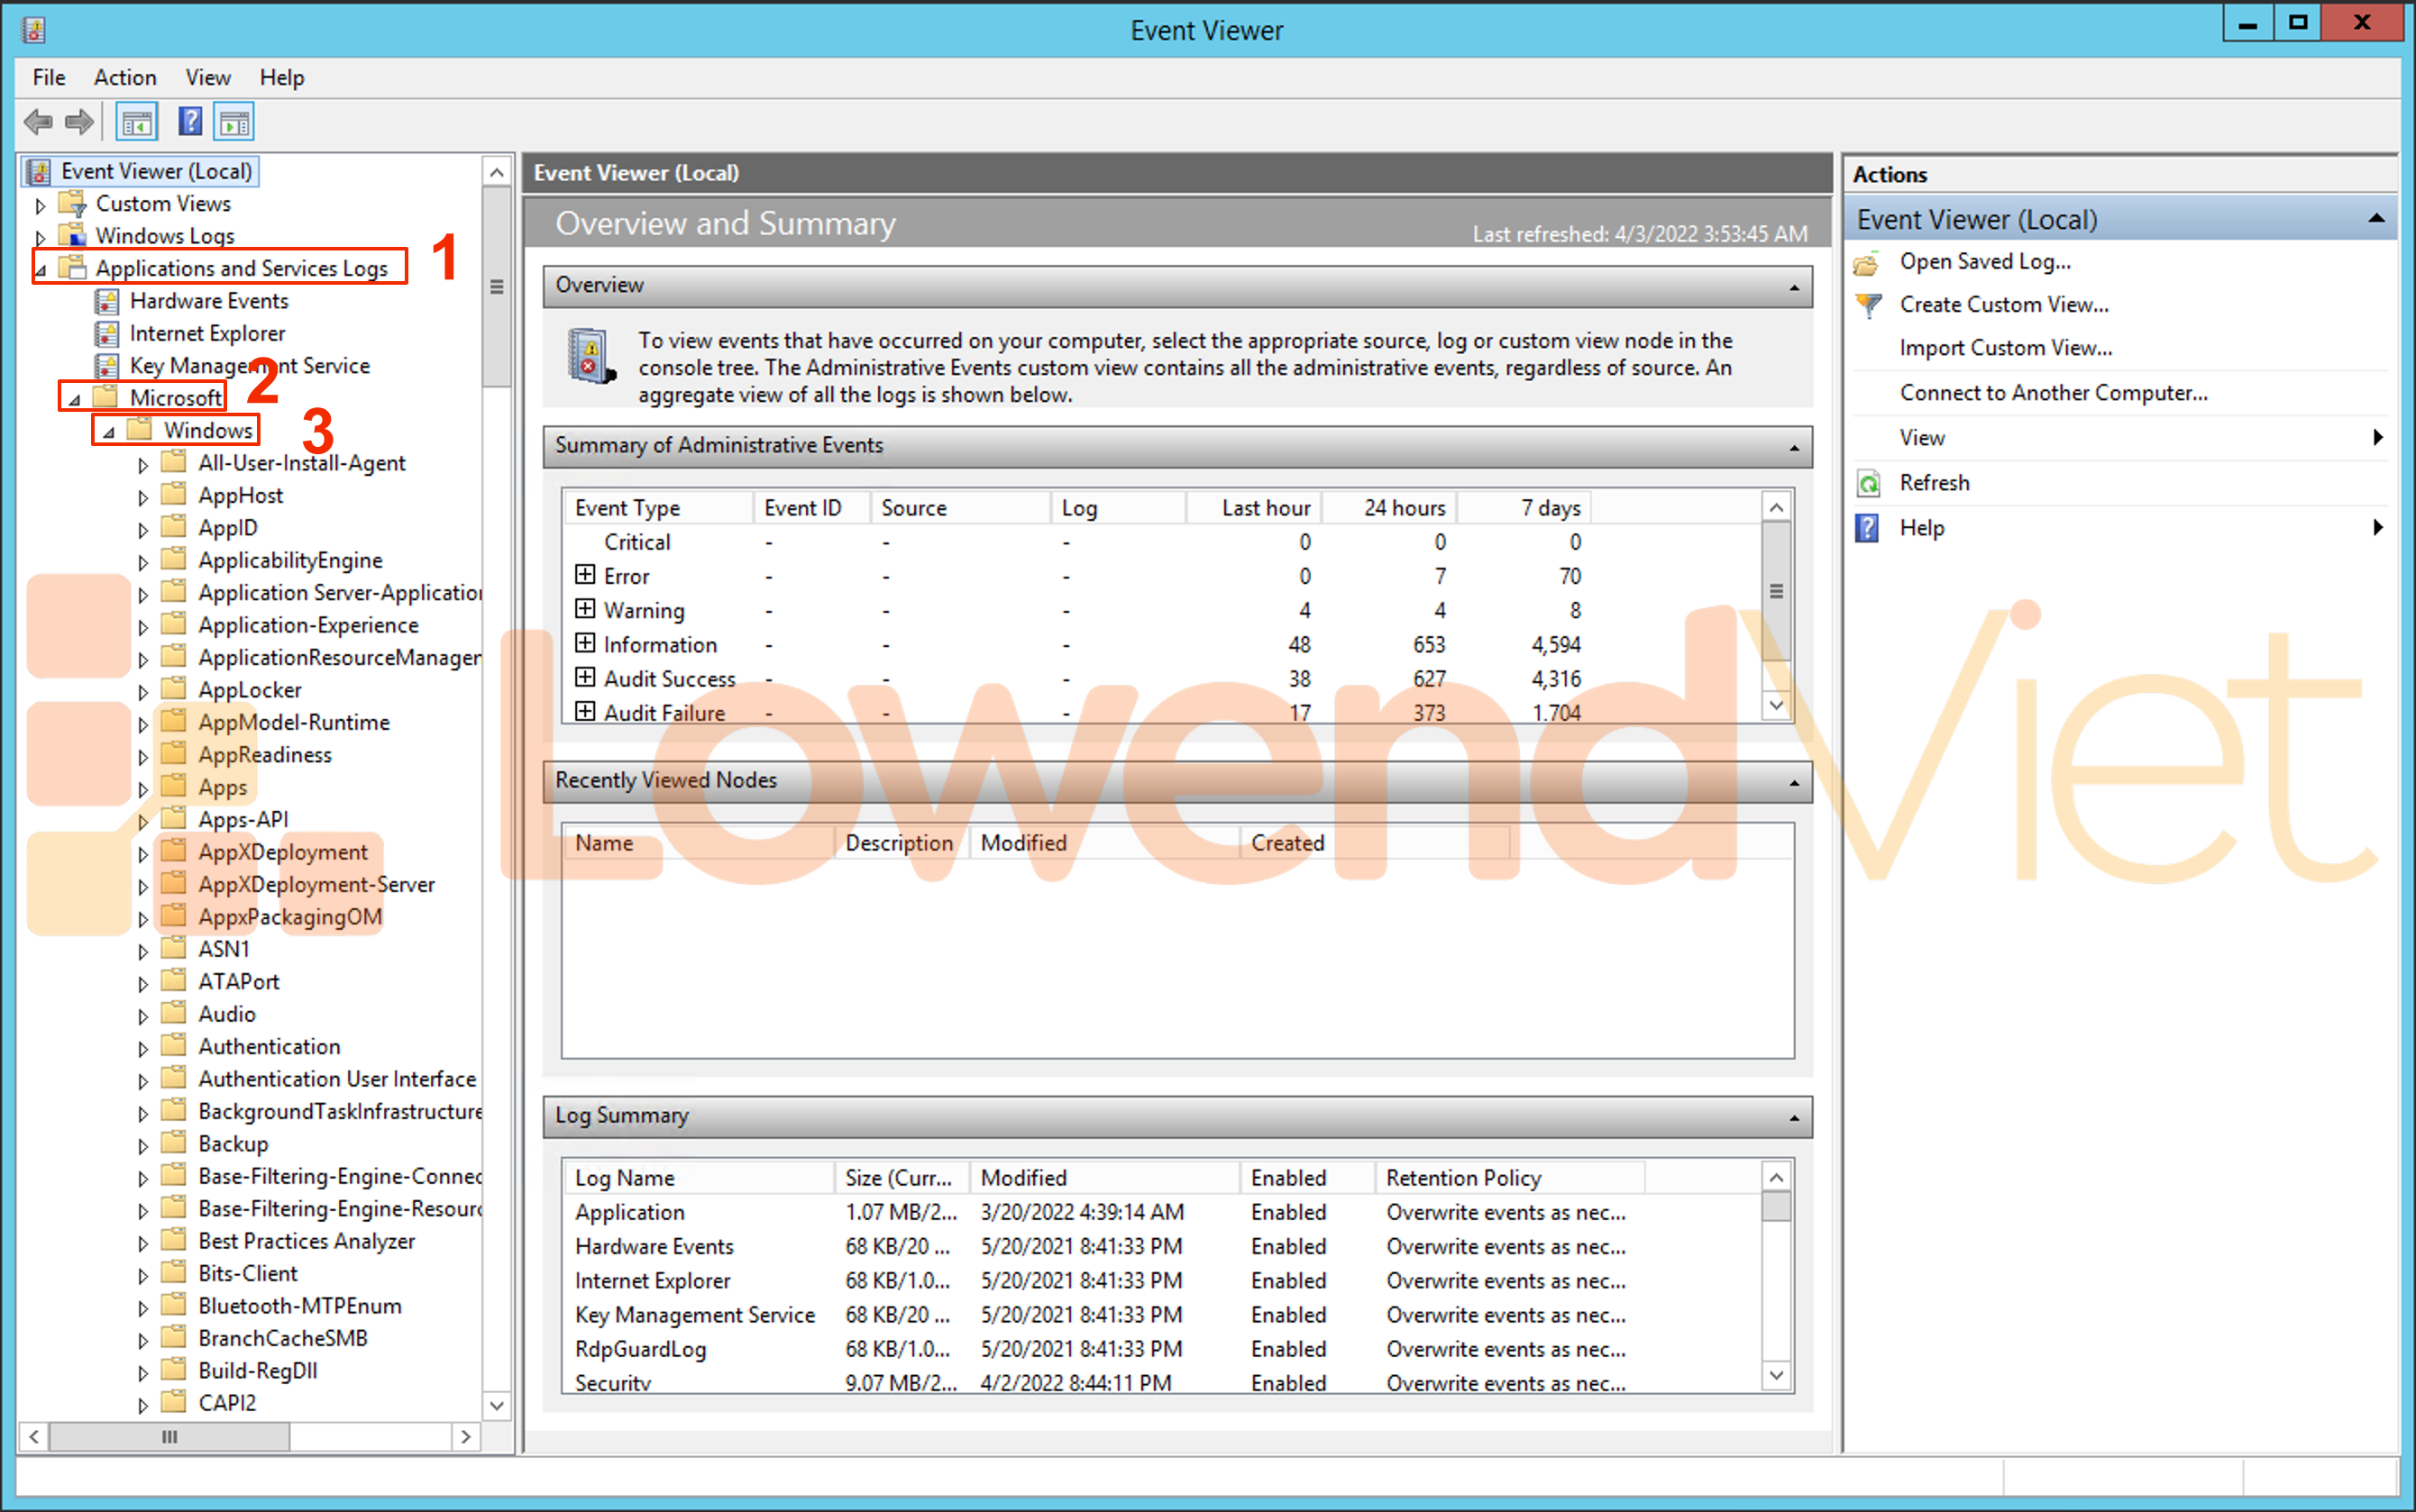Click the green Refresh icon in Actions
Viewport: 2416px width, 1512px height.
coord(1868,484)
